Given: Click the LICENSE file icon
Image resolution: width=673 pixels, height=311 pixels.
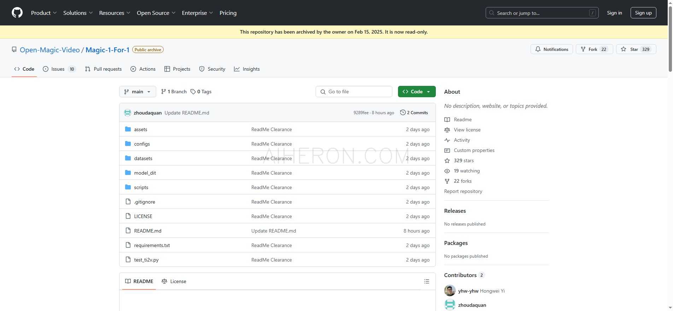Looking at the screenshot, I should click(128, 216).
